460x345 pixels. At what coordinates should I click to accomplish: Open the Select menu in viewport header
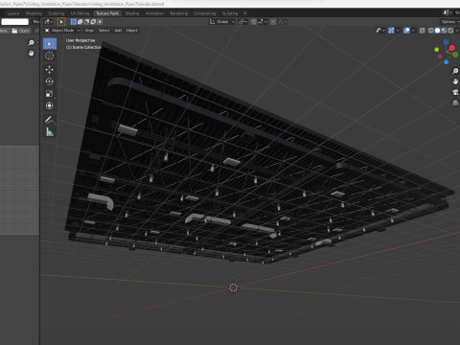click(x=103, y=31)
